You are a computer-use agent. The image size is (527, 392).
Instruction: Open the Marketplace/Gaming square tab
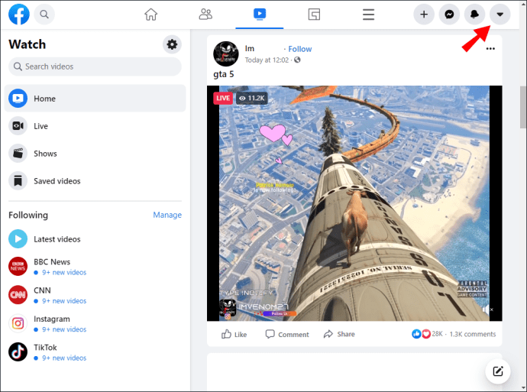[314, 15]
